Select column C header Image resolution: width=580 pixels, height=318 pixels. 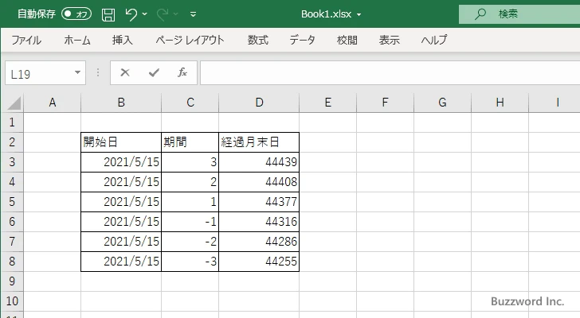point(190,103)
